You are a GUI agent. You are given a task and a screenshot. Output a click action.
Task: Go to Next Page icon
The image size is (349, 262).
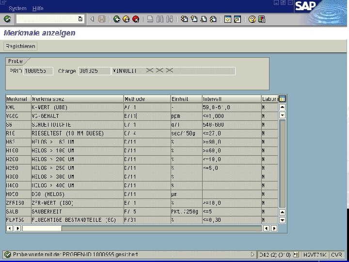(x=204, y=19)
